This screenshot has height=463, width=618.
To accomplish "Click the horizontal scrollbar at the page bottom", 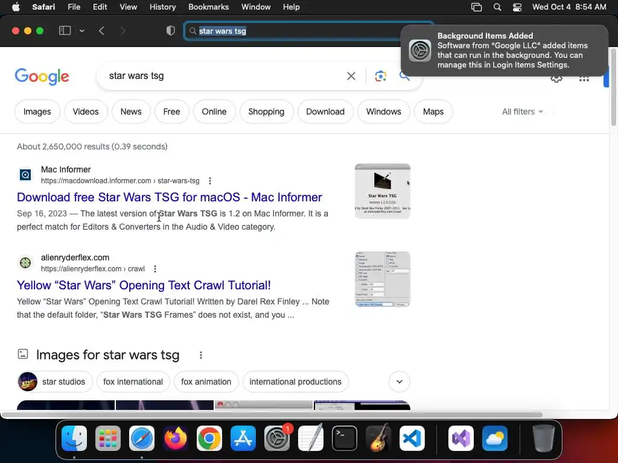I will [x=272, y=415].
